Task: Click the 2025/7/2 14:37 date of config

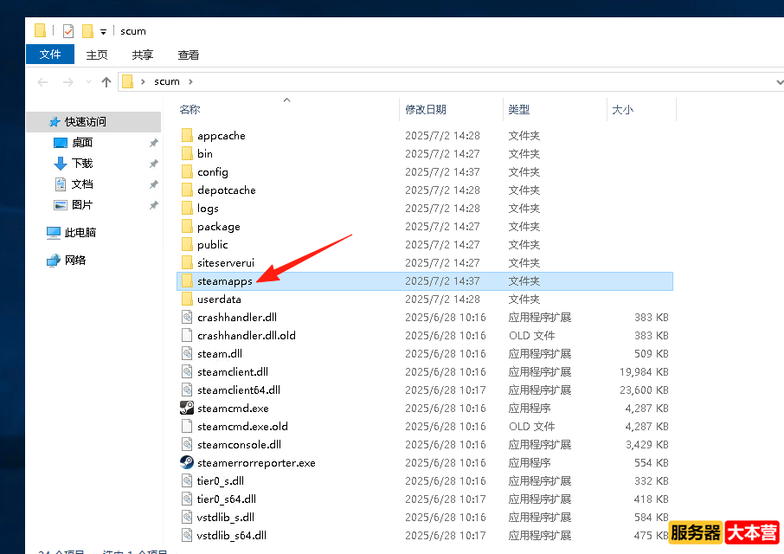Action: 442,172
